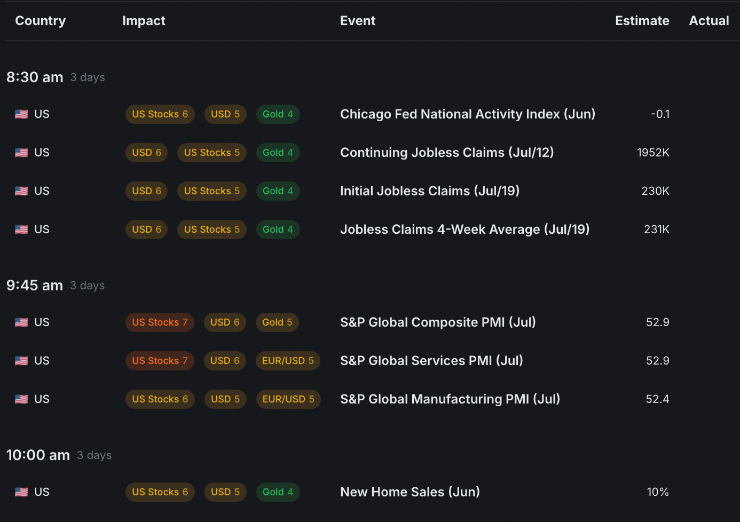Click the US flag beside S&P Global Services PMI
The width and height of the screenshot is (740, 522).
point(21,361)
